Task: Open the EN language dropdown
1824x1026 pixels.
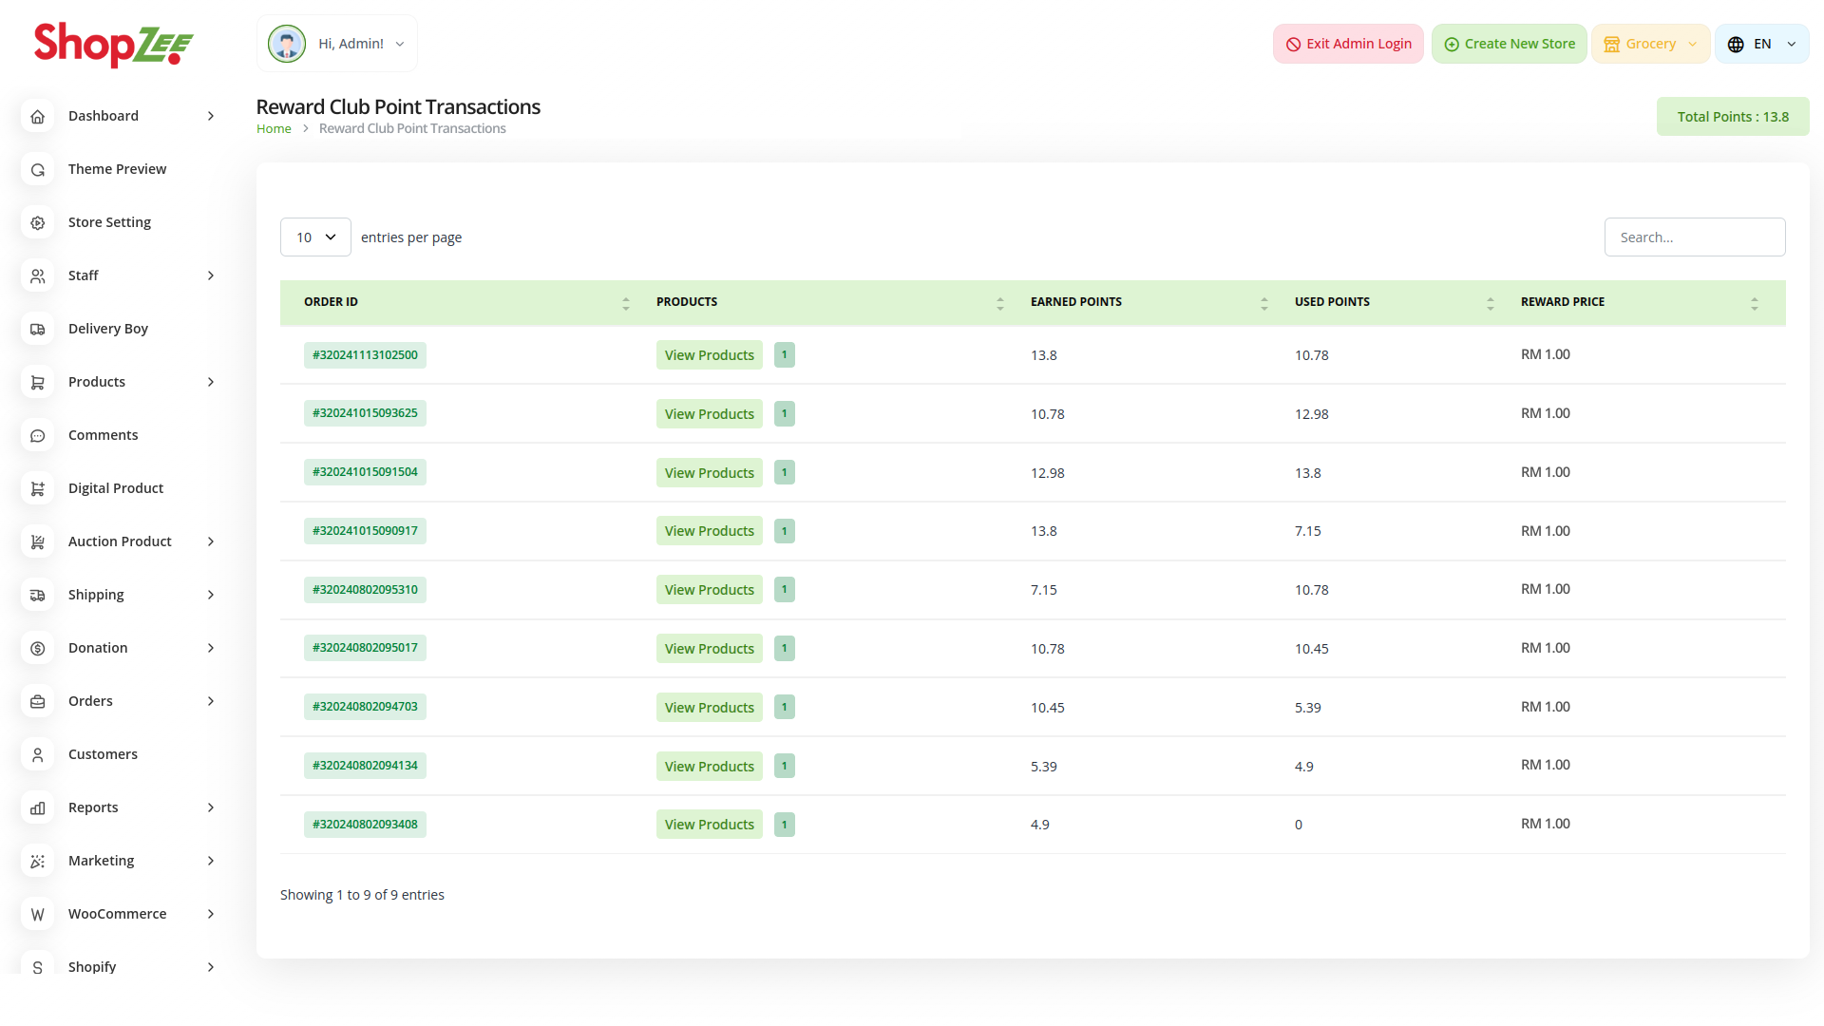Action: coord(1761,44)
